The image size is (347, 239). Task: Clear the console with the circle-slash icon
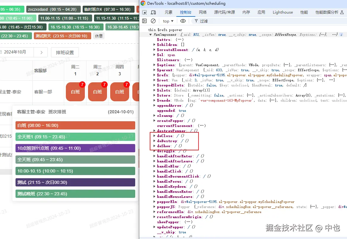click(x=153, y=21)
